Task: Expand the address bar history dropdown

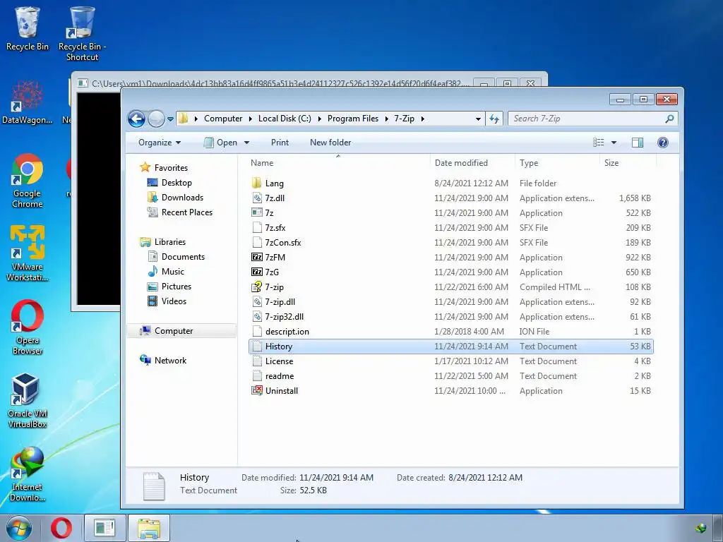Action: (478, 119)
